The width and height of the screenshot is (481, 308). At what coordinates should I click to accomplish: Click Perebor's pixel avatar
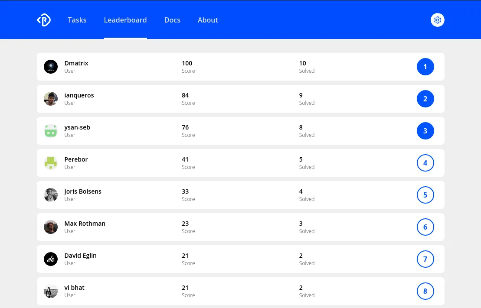coord(51,163)
